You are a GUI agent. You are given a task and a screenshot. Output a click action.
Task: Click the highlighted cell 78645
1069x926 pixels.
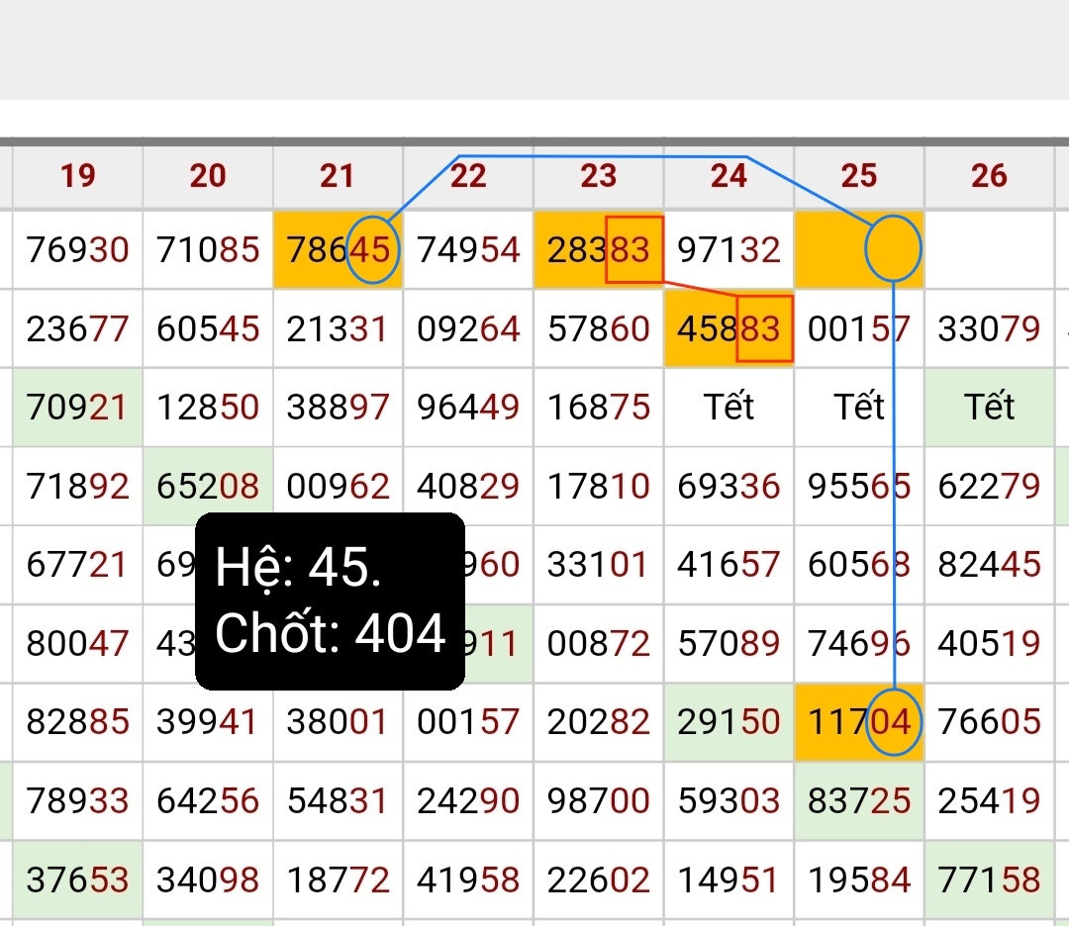339,249
